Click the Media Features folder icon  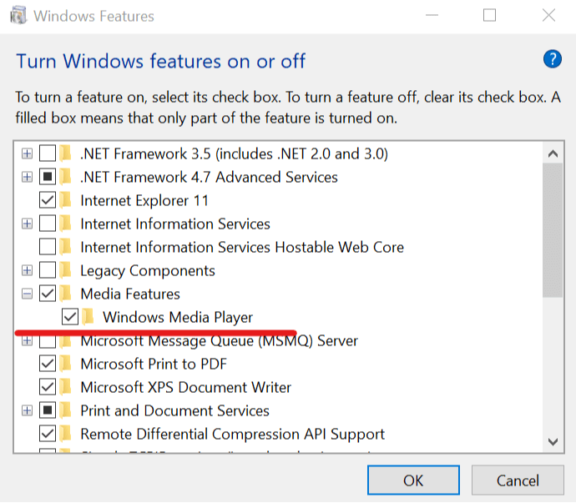tap(65, 294)
